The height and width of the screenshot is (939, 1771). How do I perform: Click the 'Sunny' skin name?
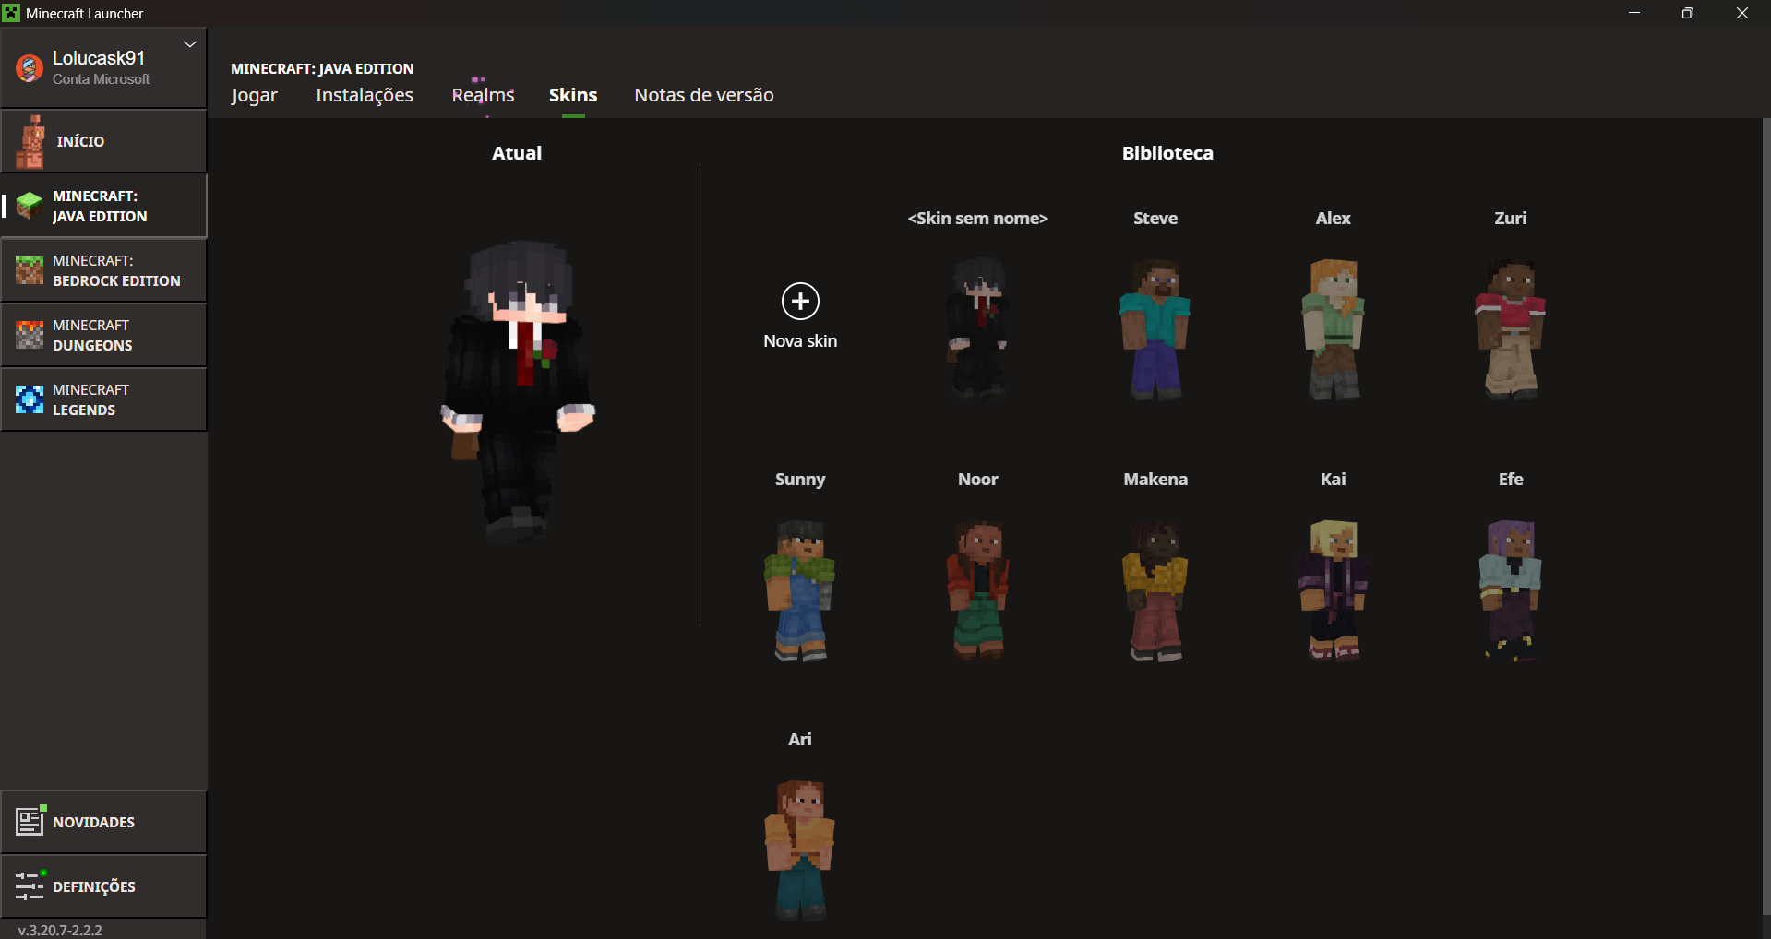pos(800,480)
